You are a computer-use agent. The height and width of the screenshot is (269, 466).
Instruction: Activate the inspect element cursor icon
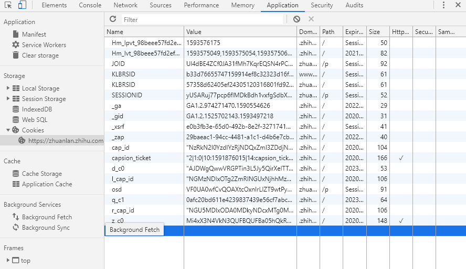(x=8, y=5)
